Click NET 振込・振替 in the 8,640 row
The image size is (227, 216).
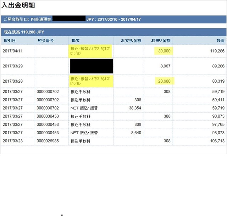[x=84, y=133]
